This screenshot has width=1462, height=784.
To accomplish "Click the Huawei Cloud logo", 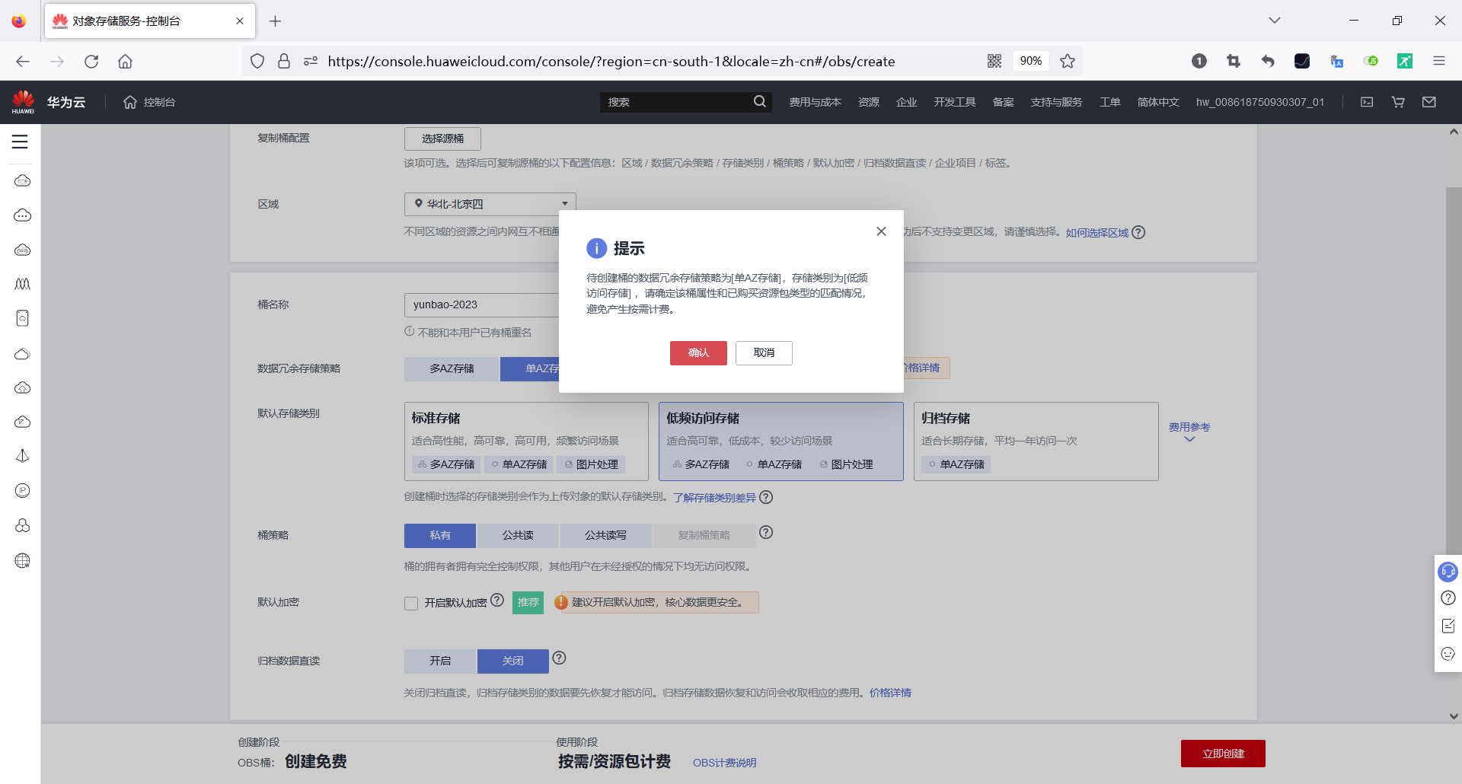I will [23, 102].
